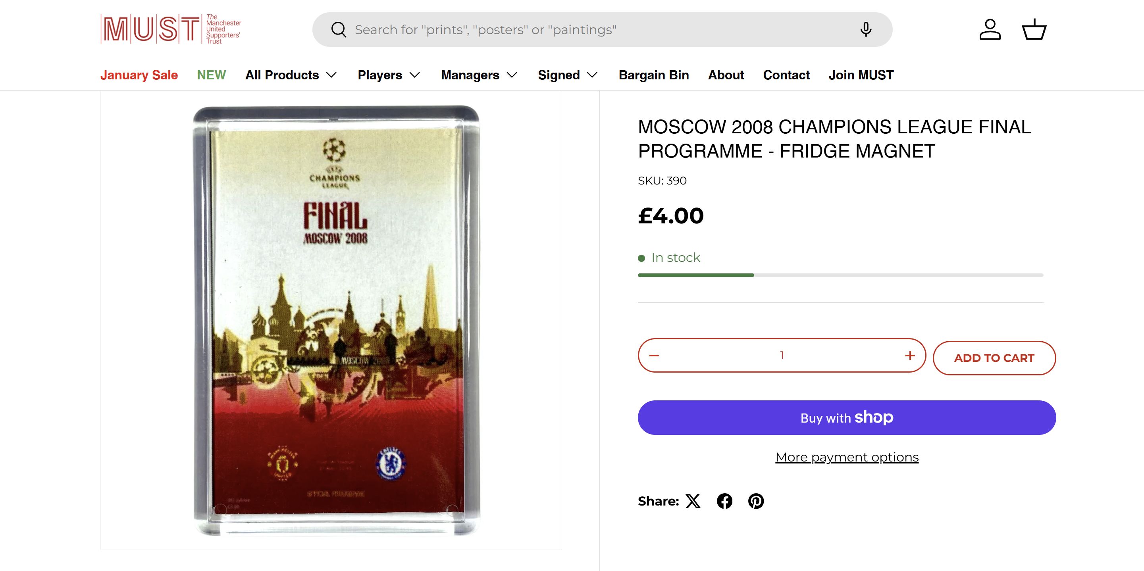Go to January Sale page

pyautogui.click(x=139, y=75)
